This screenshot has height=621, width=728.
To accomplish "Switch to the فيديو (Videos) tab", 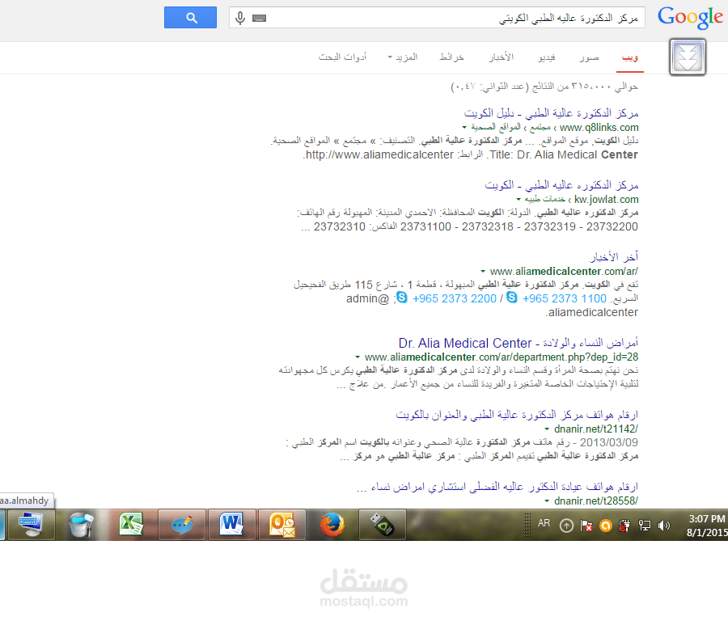I will tap(547, 57).
